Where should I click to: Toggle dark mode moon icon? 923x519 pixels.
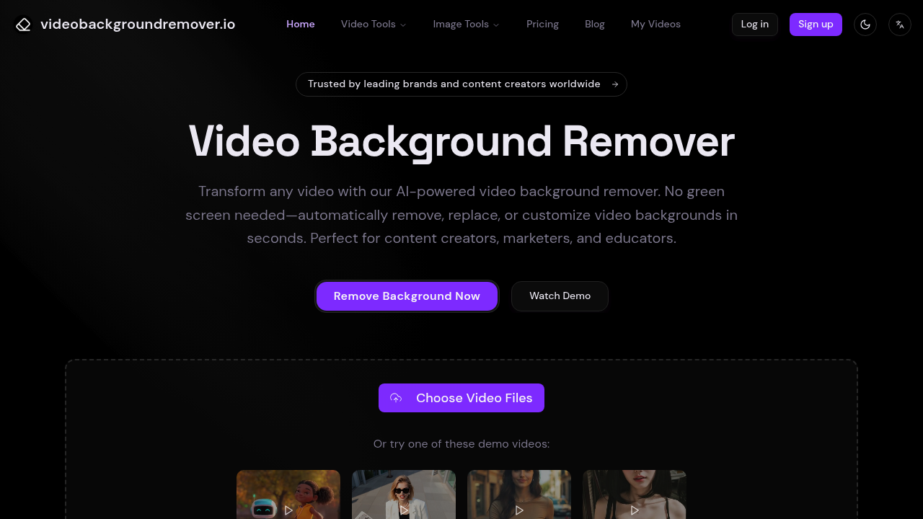[865, 25]
